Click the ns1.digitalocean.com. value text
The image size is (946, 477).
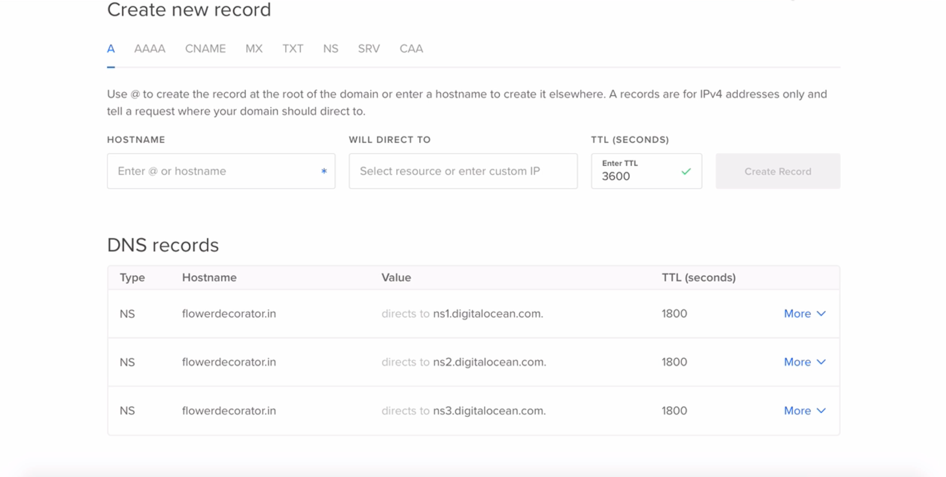488,314
